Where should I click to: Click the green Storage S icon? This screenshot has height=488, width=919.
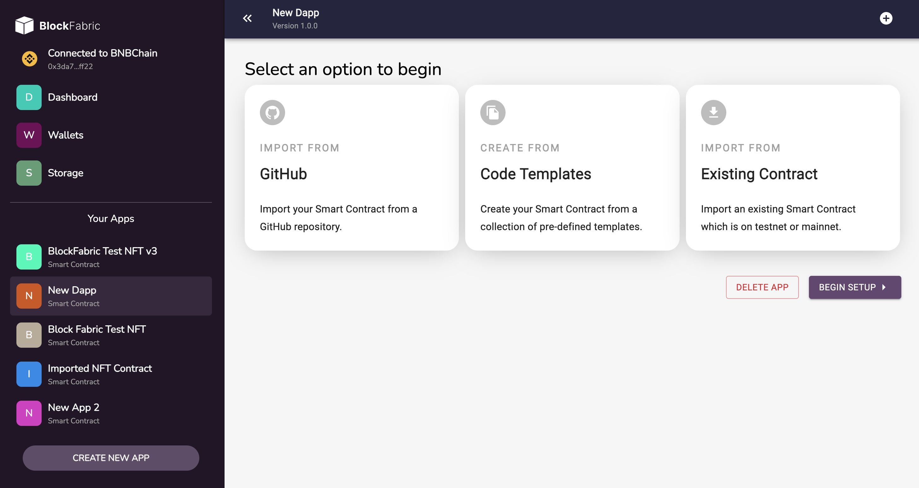pos(29,173)
